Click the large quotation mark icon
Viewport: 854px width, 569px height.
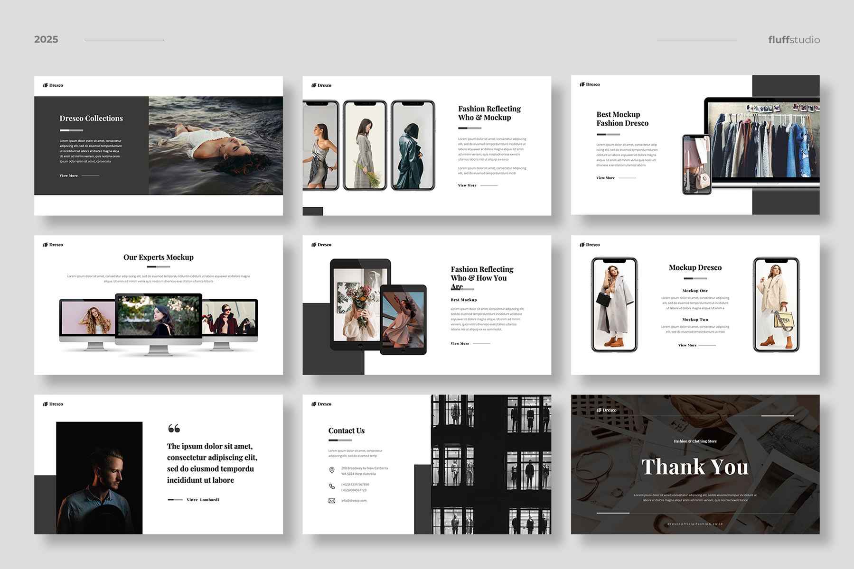coord(174,429)
